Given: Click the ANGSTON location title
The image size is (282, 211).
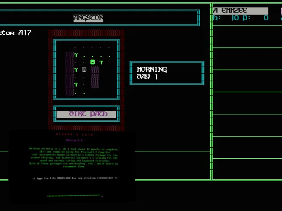Looking at the screenshot, I should 88,18.
